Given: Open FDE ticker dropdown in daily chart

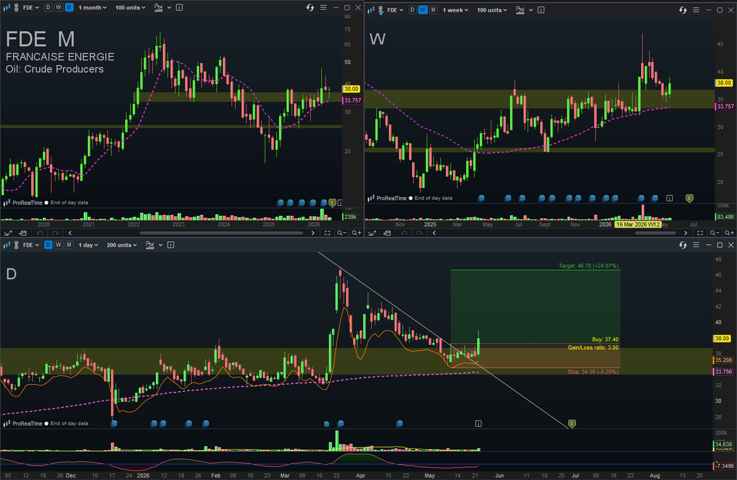Looking at the screenshot, I should [x=31, y=244].
